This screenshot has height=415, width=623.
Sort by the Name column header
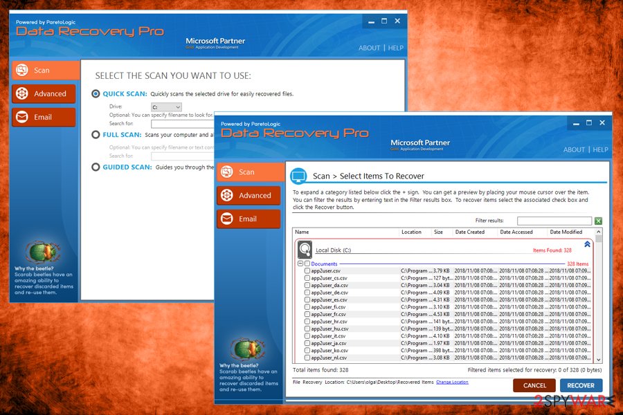coord(345,232)
